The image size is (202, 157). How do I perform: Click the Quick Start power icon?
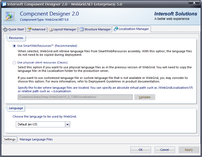(x=5, y=29)
